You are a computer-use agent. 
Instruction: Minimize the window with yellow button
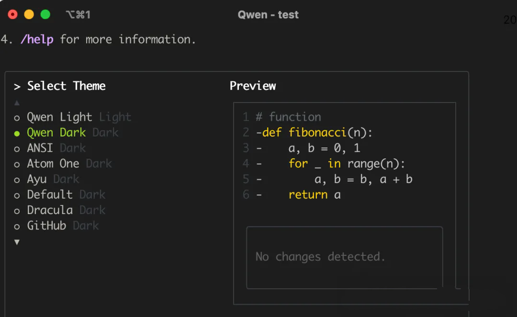(x=29, y=14)
